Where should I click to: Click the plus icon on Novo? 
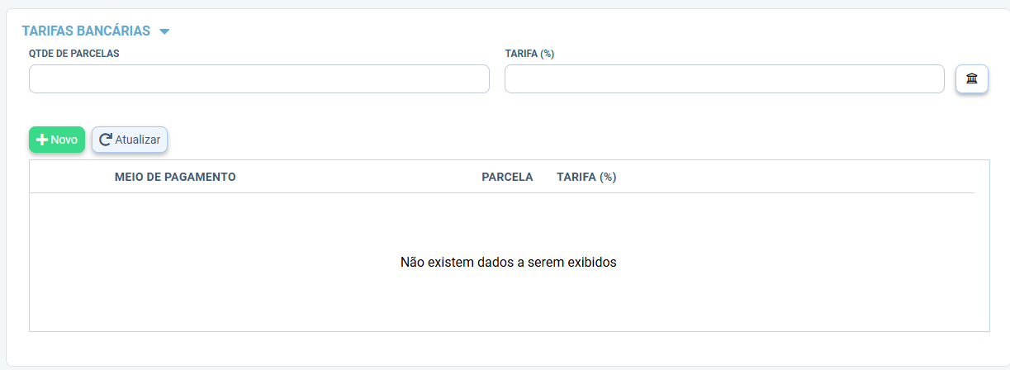tap(42, 140)
